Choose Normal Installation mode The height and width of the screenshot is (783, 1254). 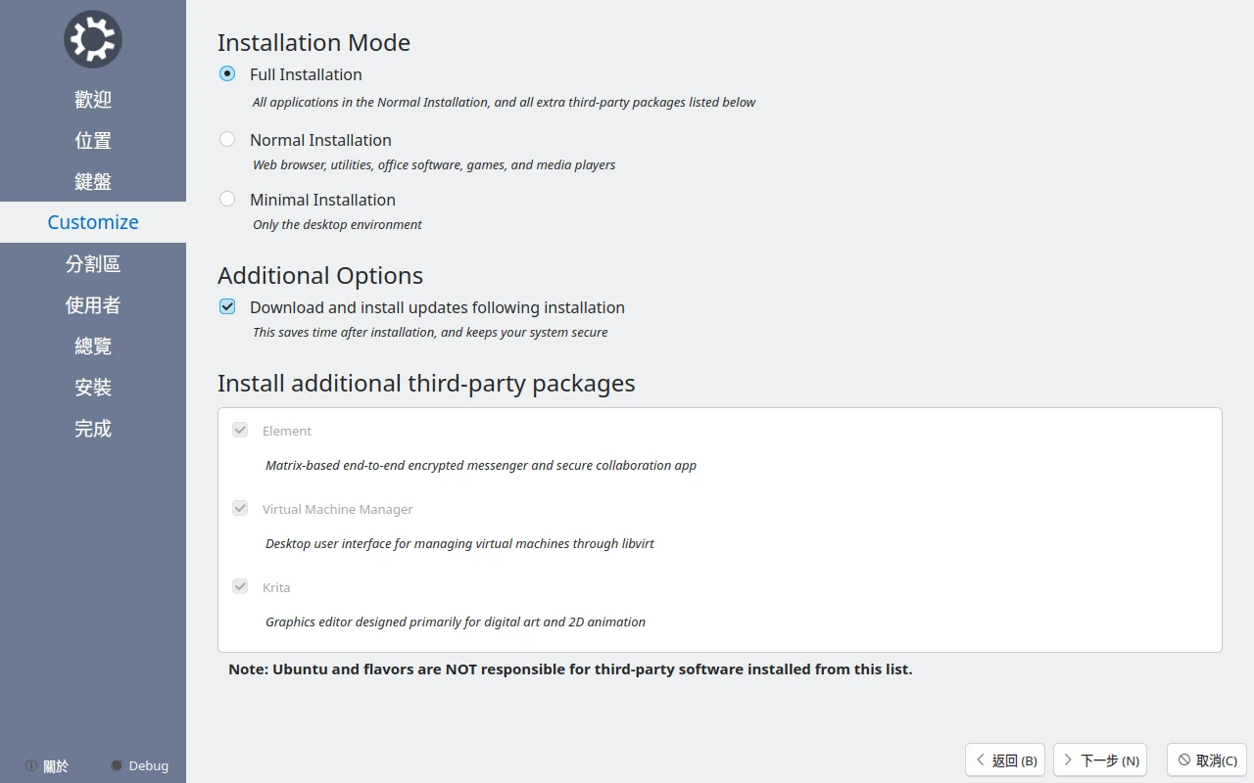click(227, 139)
